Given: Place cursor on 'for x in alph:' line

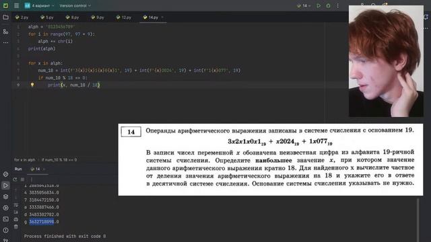Looking at the screenshot, I should 45,63.
